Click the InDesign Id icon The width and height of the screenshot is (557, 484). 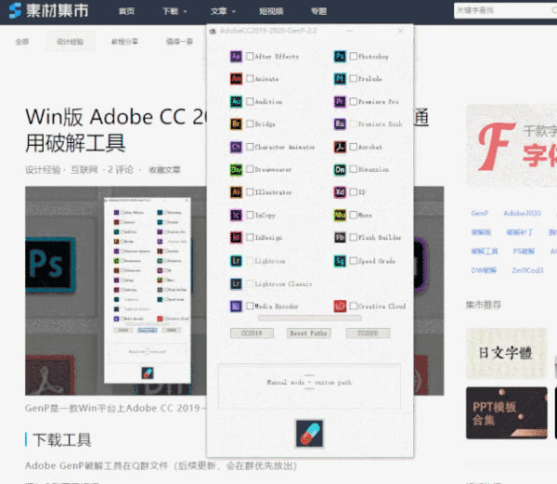(x=236, y=238)
